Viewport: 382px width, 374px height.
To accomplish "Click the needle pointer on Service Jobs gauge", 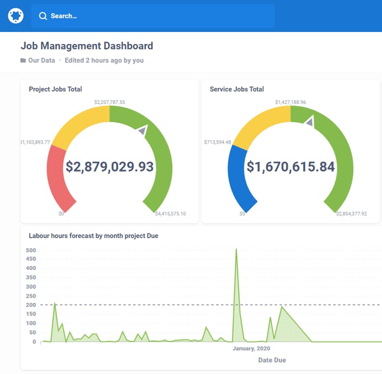I will [x=310, y=122].
